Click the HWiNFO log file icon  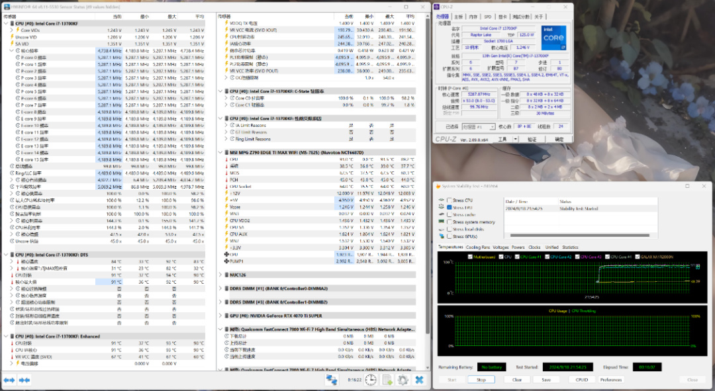[x=386, y=380]
